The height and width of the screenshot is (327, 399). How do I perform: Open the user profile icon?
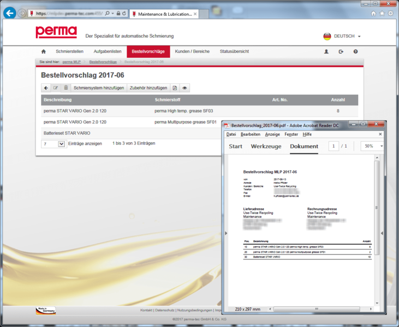(326, 52)
